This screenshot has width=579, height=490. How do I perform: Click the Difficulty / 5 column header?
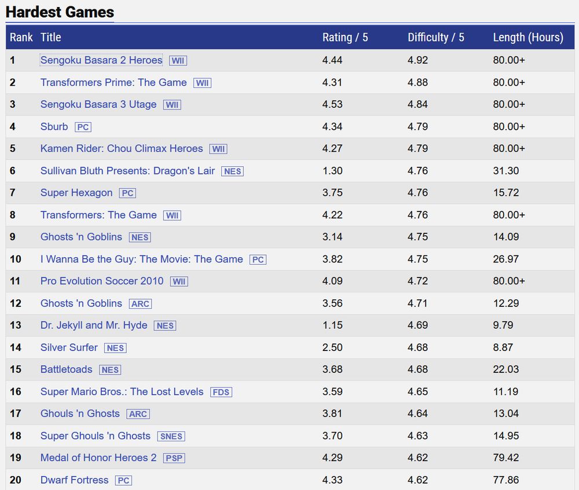coord(436,37)
